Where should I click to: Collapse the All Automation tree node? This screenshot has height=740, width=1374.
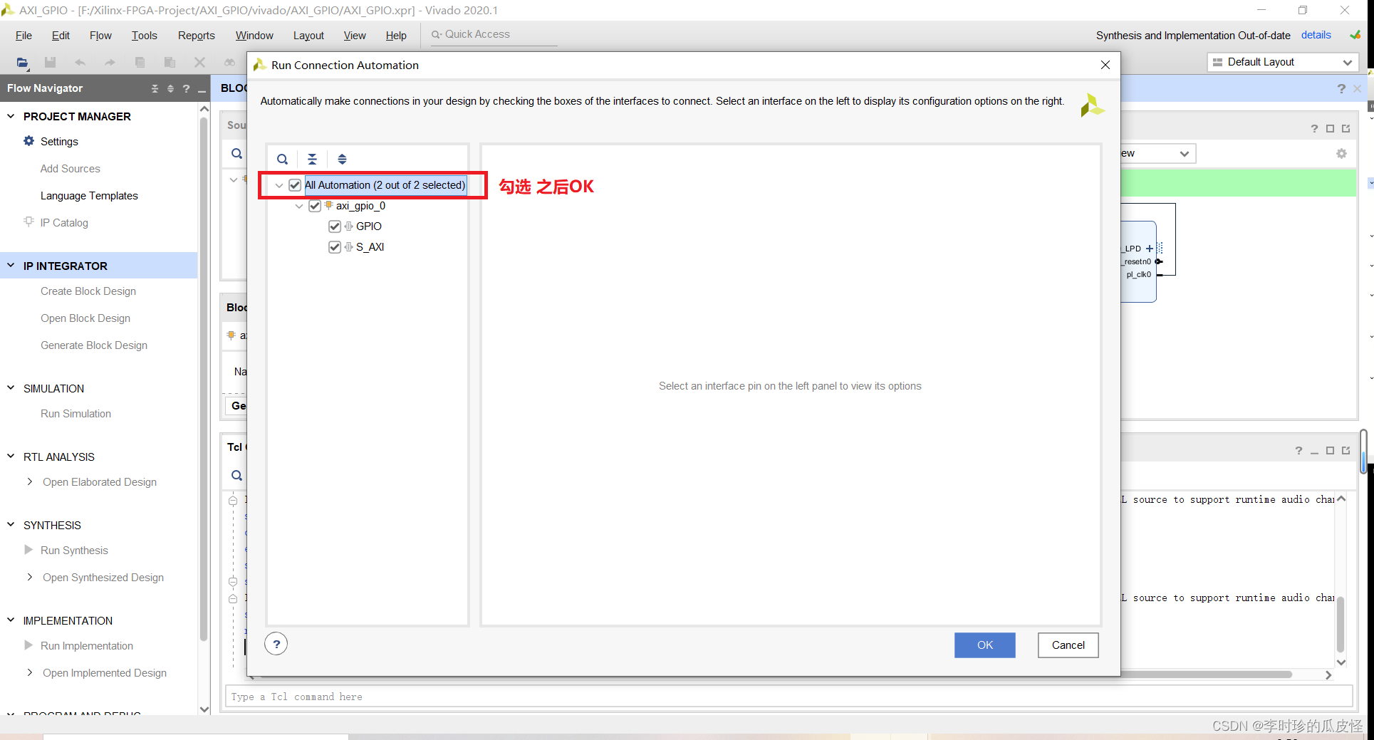279,185
